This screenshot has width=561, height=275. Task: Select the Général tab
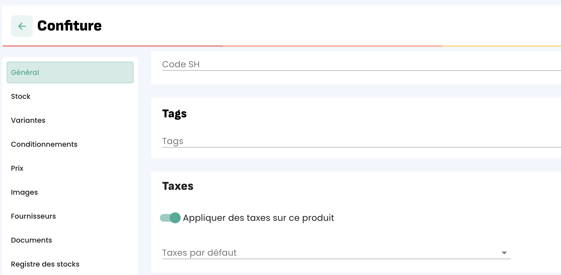click(70, 72)
